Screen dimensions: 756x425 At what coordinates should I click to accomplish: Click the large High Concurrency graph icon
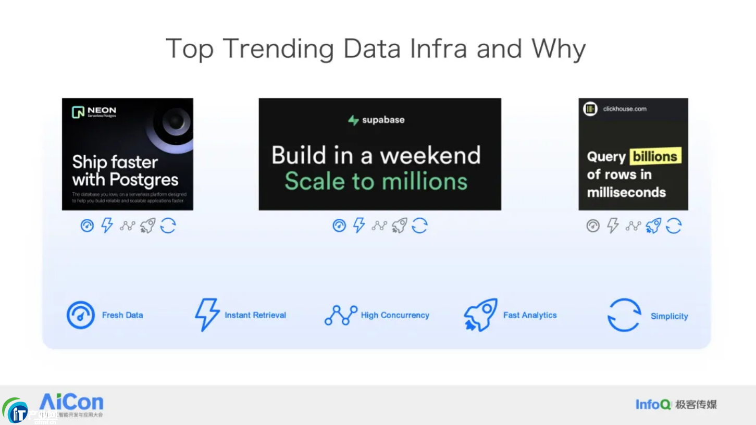point(341,315)
